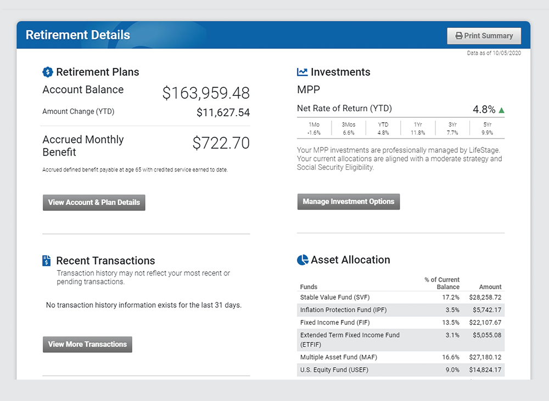Click the amount change $11,627.54

[223, 112]
